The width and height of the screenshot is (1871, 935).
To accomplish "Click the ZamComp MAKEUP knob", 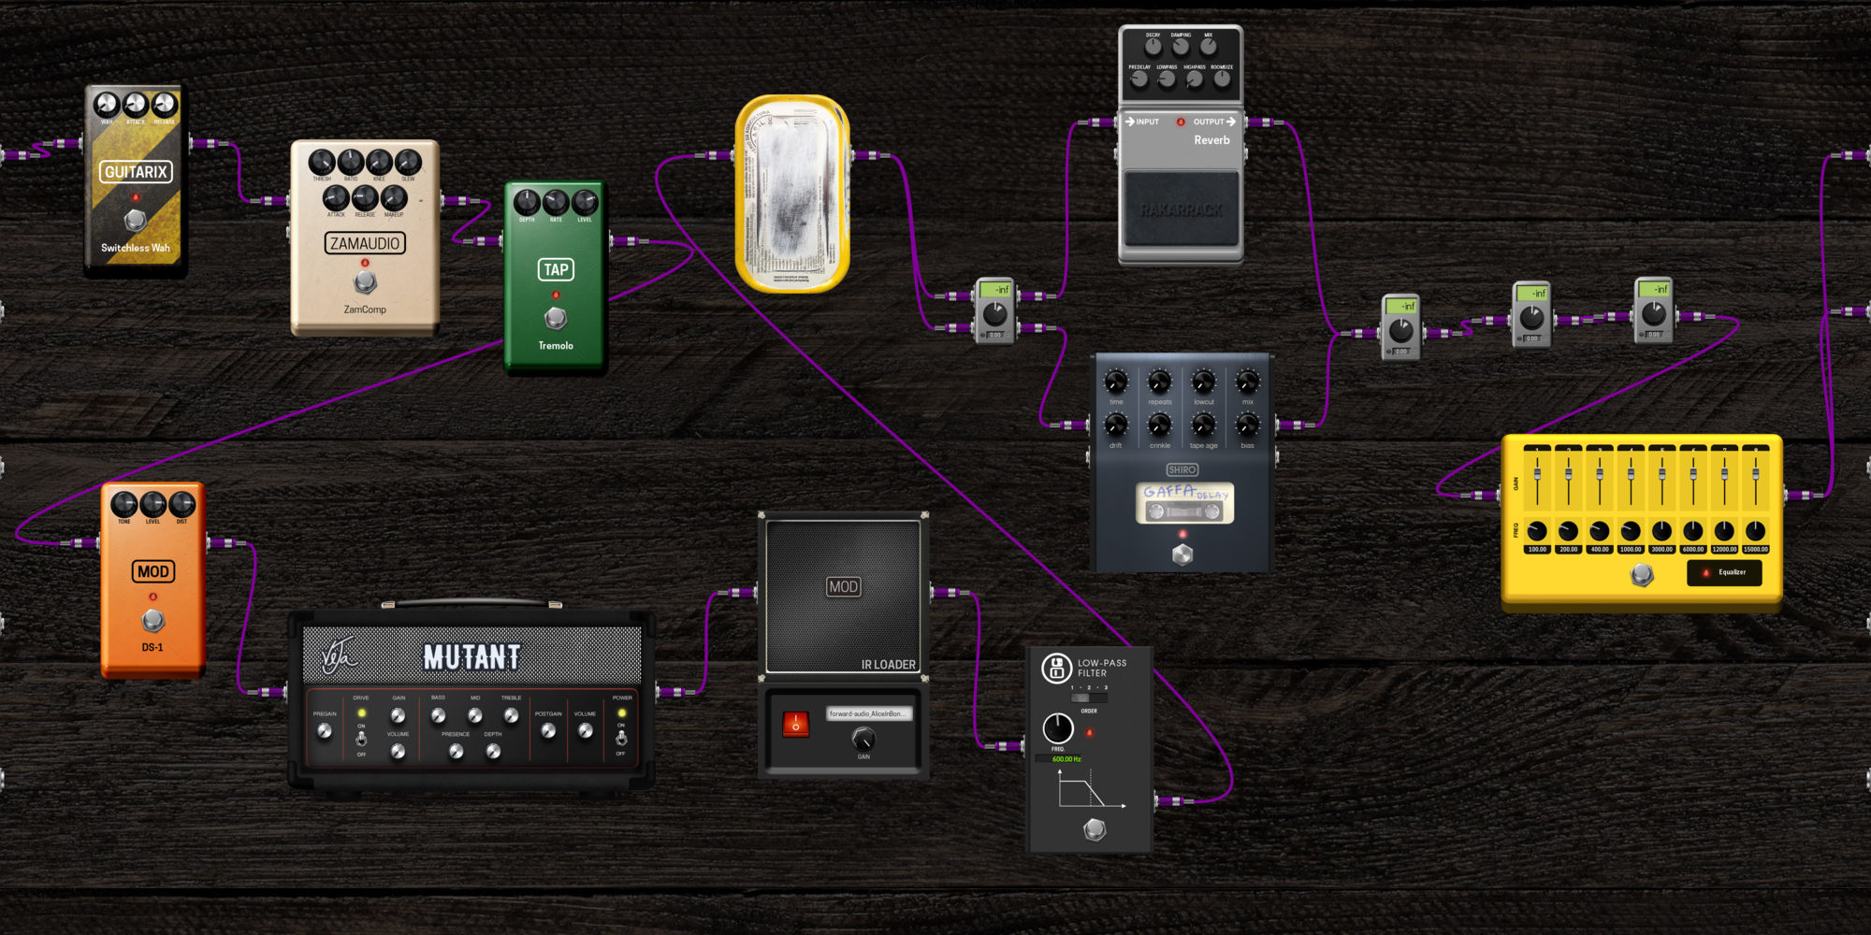I will pos(394,197).
